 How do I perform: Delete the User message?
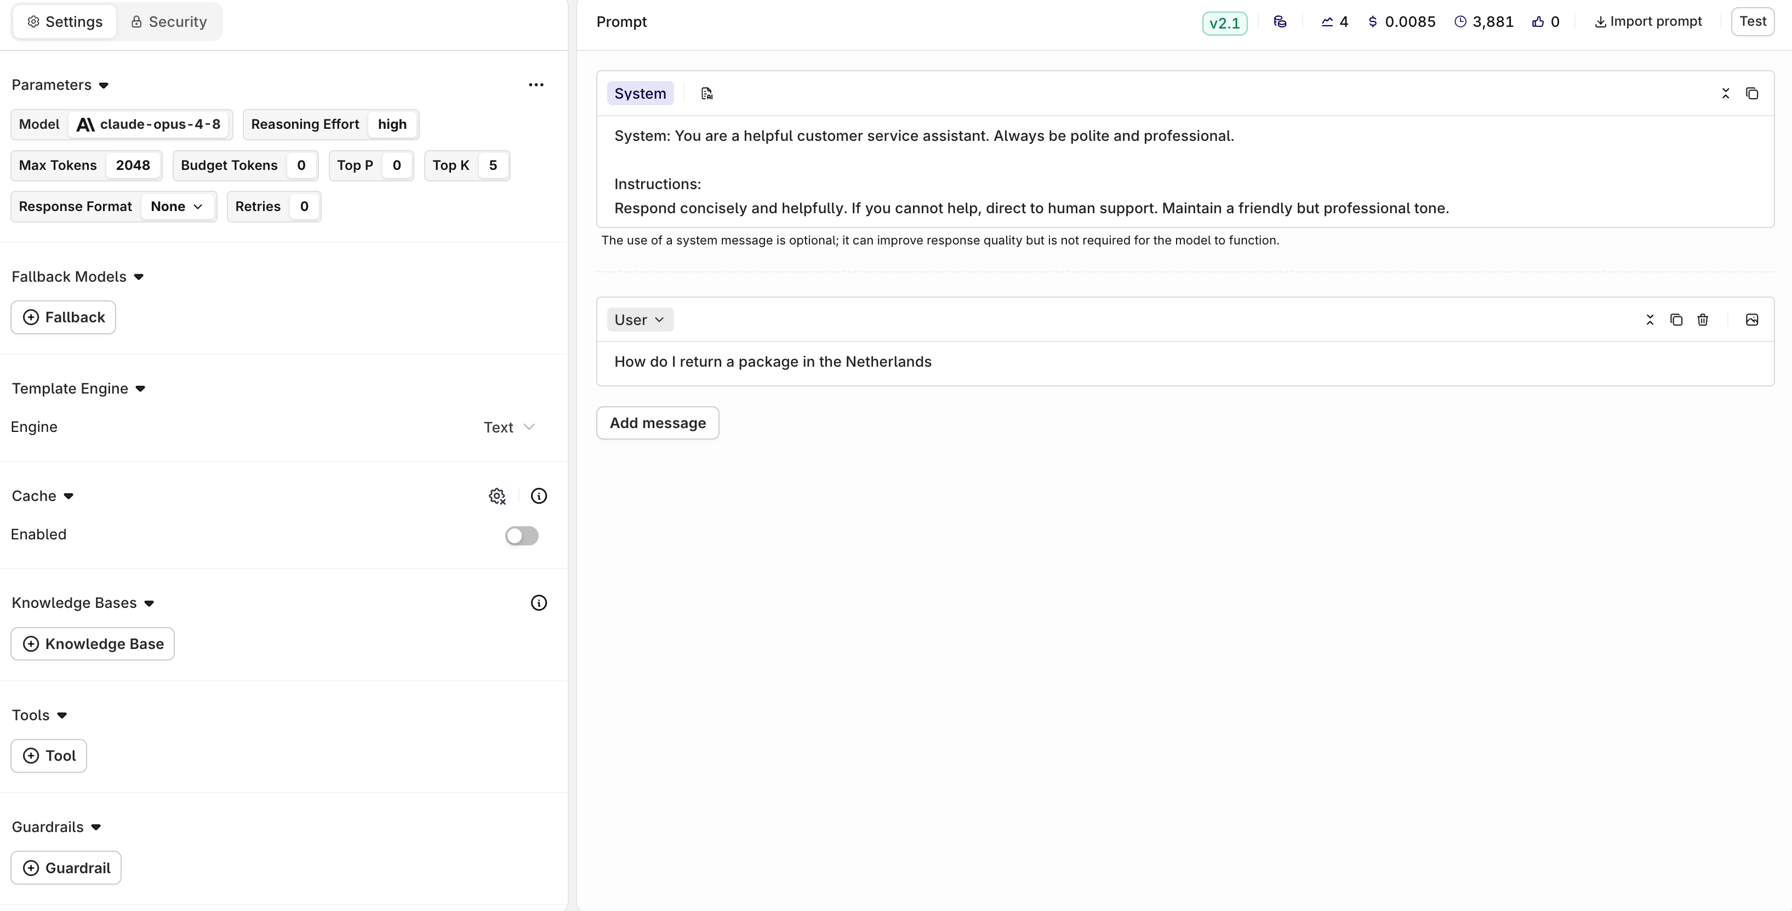1702,320
